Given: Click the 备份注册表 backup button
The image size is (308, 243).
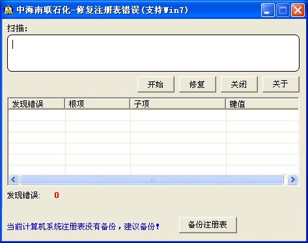Looking at the screenshot, I should coord(208,225).
